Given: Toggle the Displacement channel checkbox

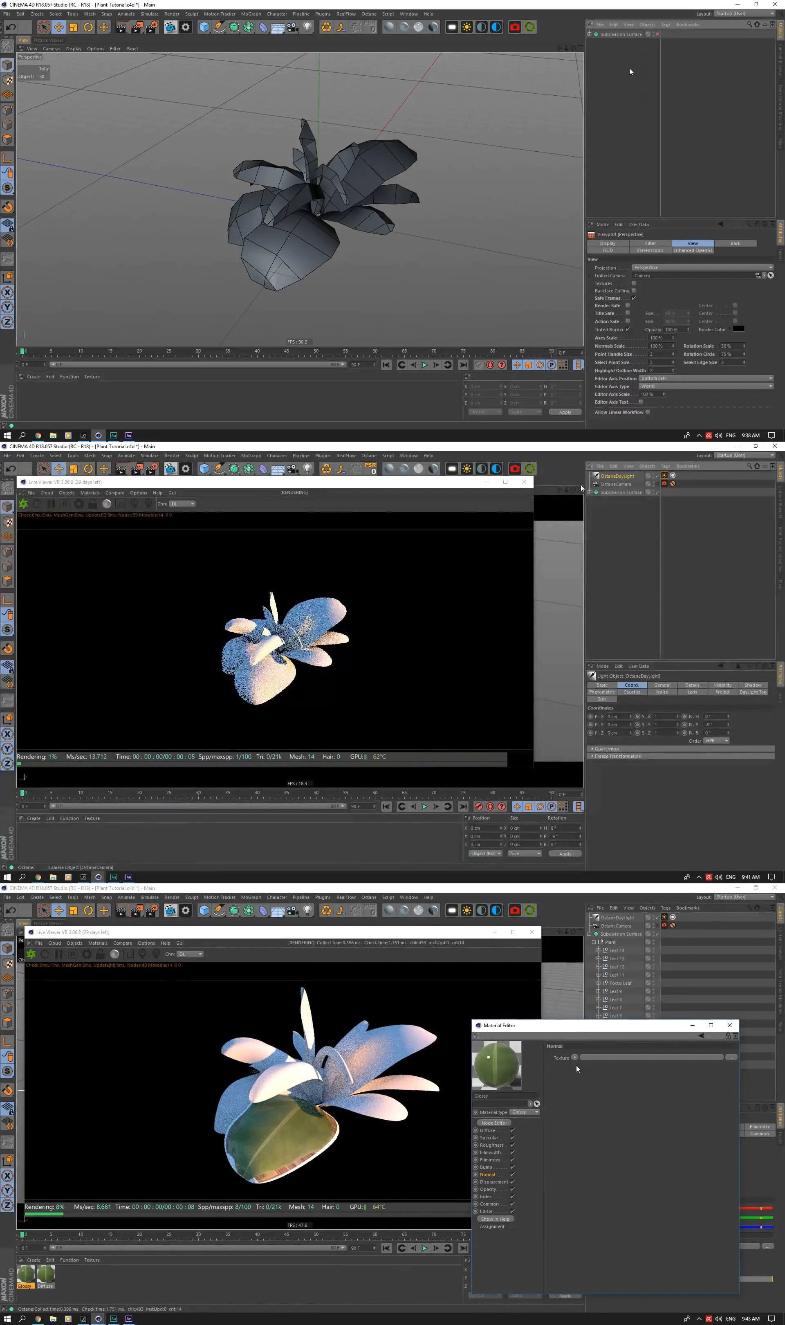Looking at the screenshot, I should point(512,1181).
